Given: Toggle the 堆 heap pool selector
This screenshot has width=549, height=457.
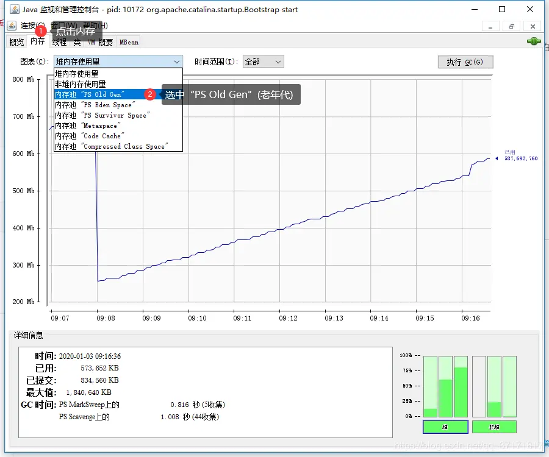Looking at the screenshot, I should tap(445, 427).
